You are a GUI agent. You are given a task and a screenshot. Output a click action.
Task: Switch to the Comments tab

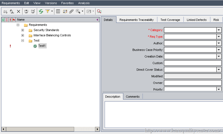pos(133,97)
